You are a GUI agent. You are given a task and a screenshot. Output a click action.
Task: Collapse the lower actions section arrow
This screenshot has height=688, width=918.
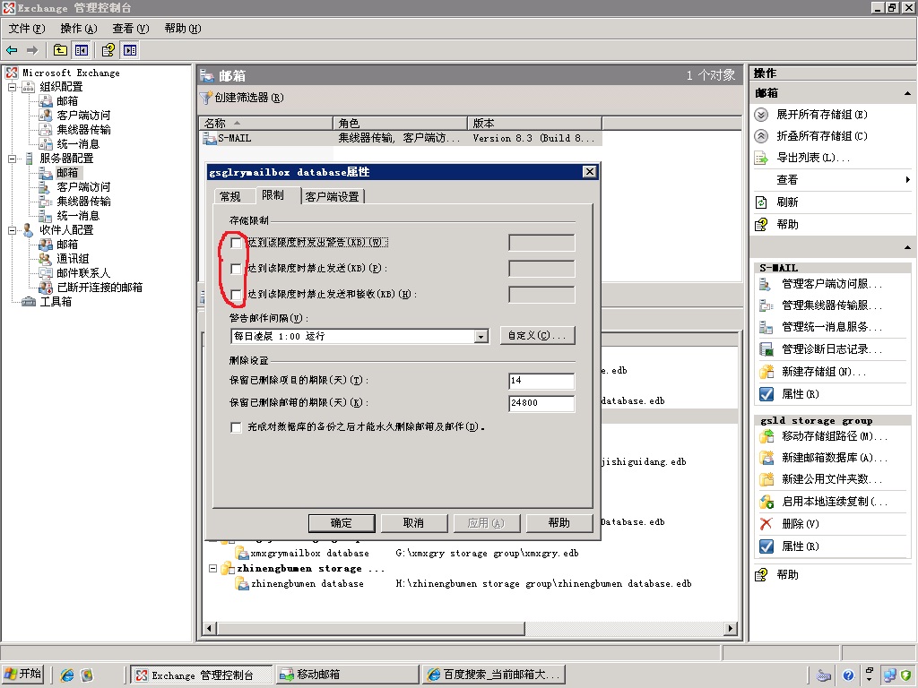coord(907,247)
